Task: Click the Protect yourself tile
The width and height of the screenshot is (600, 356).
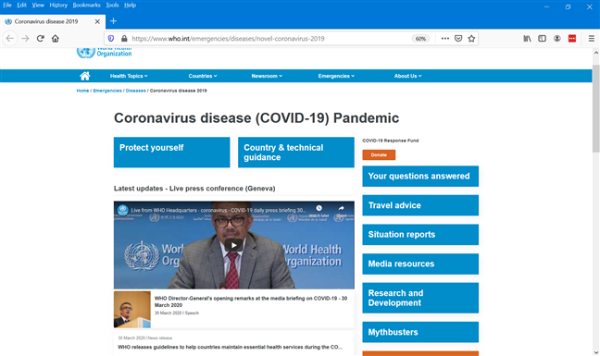Action: pos(172,152)
